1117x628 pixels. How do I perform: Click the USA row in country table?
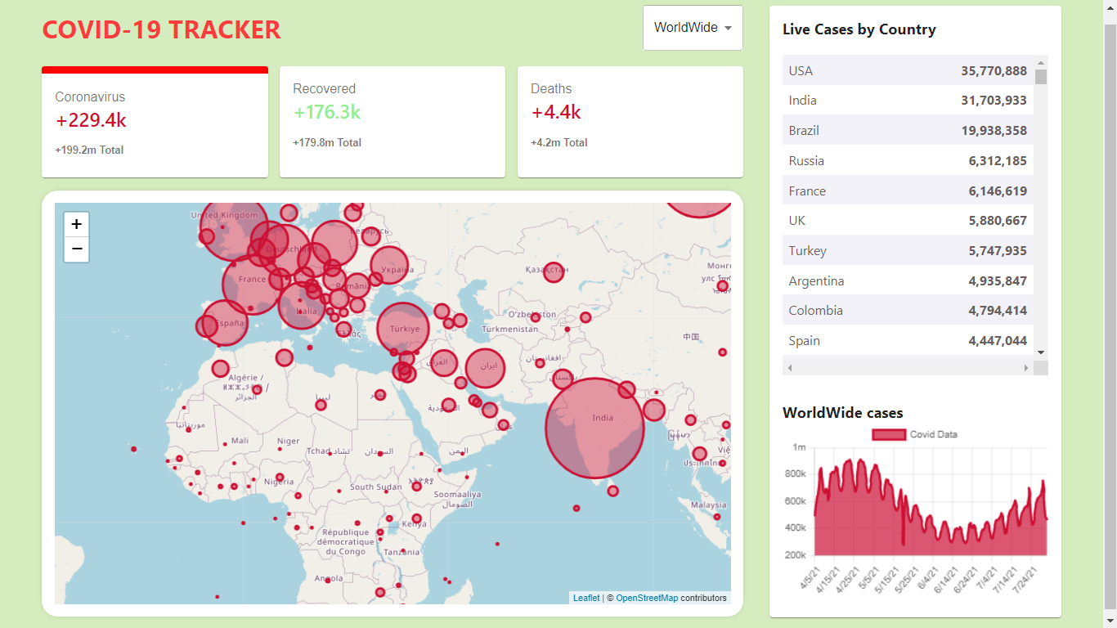[x=908, y=70]
